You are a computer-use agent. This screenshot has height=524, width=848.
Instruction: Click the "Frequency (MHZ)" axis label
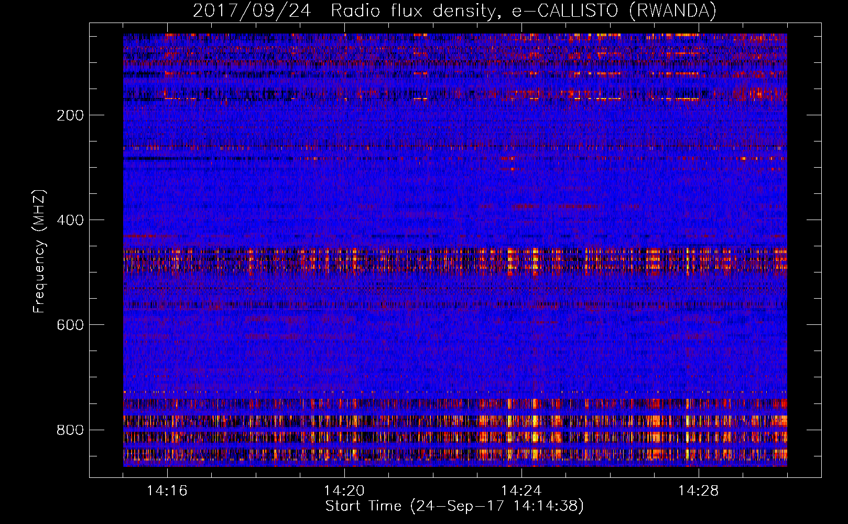tap(39, 252)
